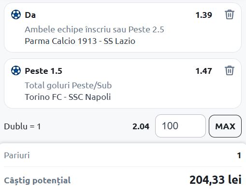Remove the Torino FC - SSC Napoli bet
Viewport: 246px width, 192px height.
[230, 70]
